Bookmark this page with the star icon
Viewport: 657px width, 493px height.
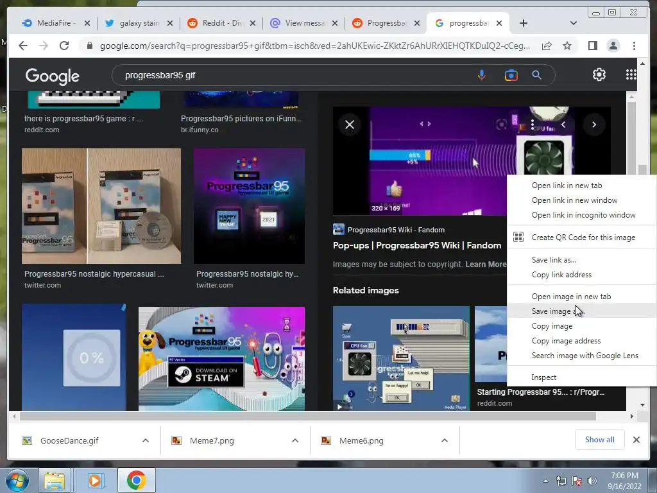(567, 46)
